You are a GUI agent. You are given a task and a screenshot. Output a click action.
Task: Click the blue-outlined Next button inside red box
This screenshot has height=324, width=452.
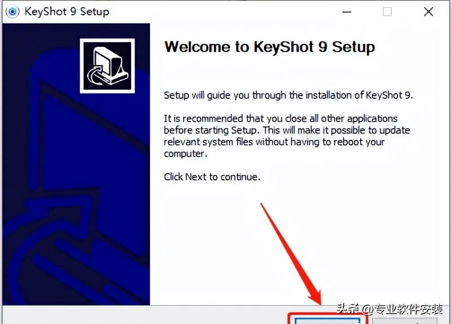(328, 321)
